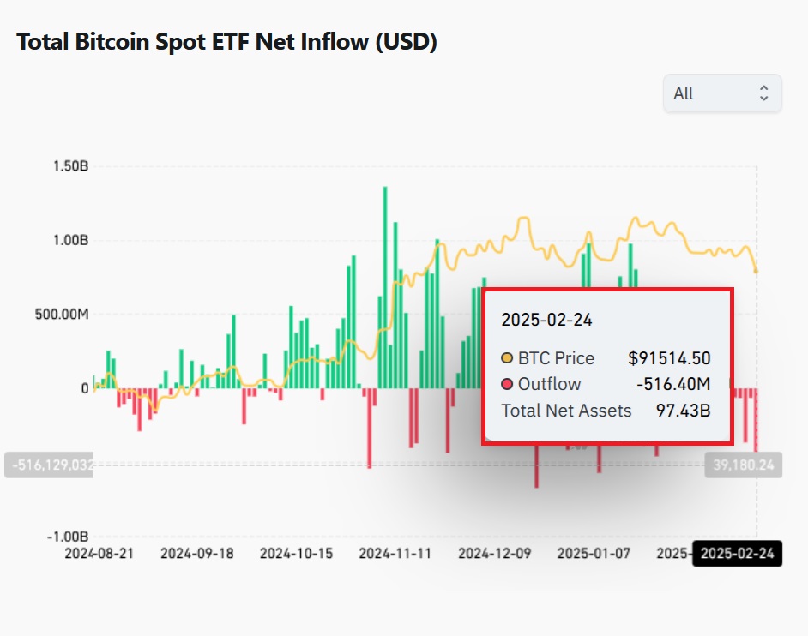Viewport: 808px width, 636px height.
Task: Click the up chevron on the range selector
Action: point(763,88)
